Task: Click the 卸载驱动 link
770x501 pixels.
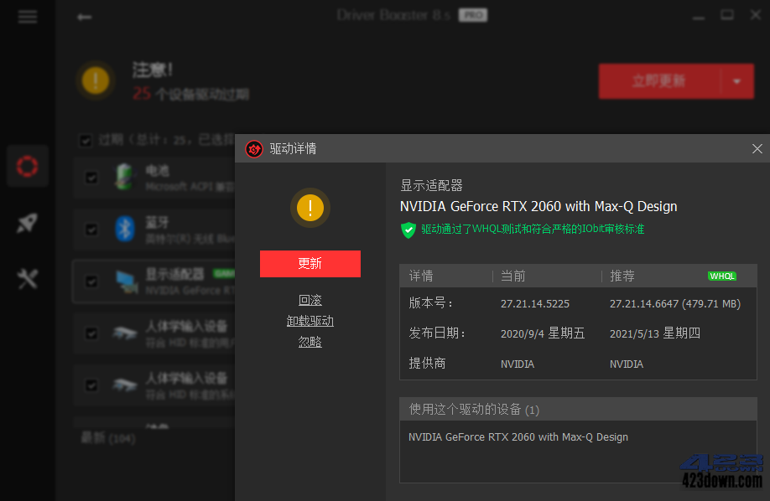Action: 310,321
